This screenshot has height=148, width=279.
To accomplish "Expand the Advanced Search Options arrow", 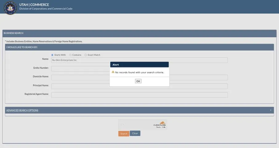I will click(271, 110).
